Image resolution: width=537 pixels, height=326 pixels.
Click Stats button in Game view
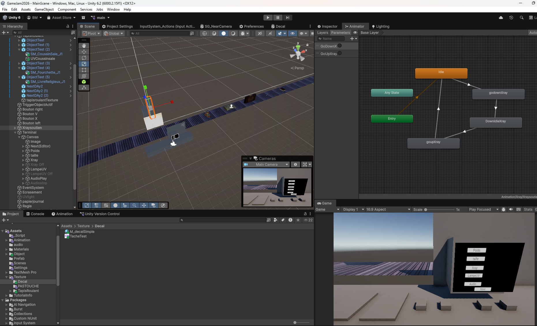(528, 209)
